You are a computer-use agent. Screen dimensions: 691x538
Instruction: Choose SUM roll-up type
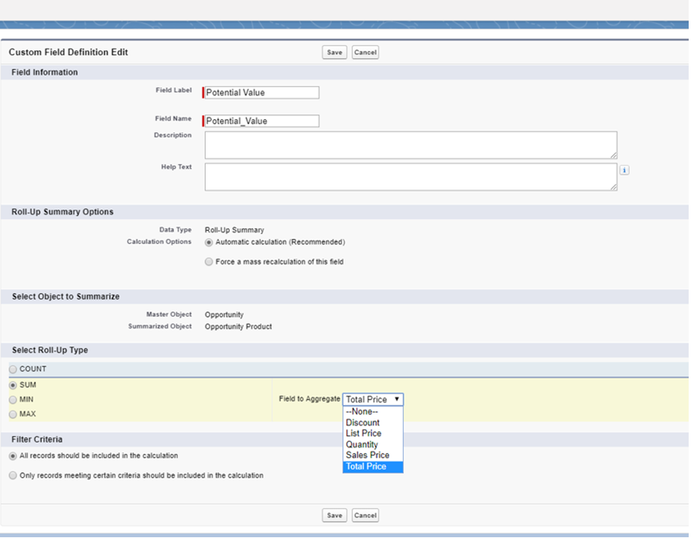tap(13, 385)
